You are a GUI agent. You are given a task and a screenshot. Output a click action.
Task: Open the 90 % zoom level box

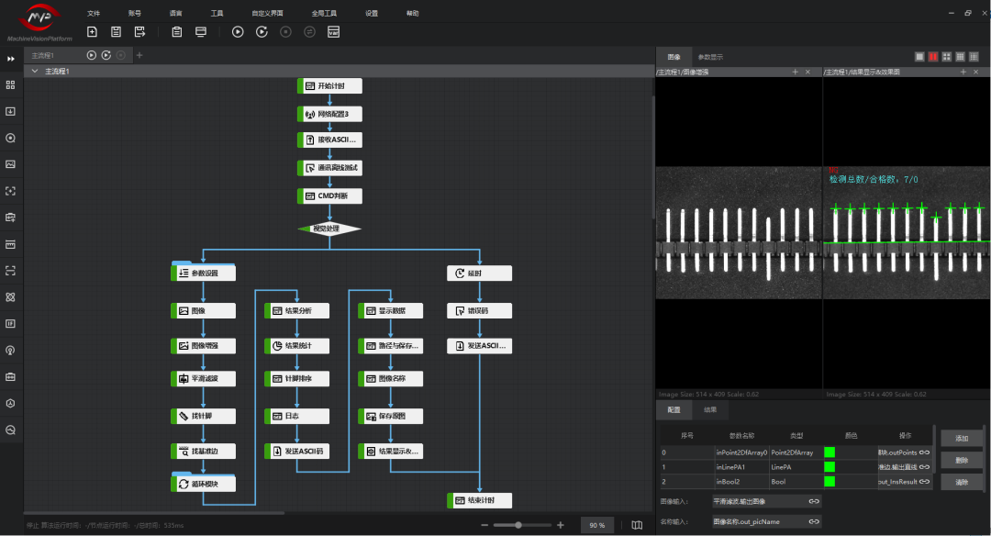coord(597,525)
